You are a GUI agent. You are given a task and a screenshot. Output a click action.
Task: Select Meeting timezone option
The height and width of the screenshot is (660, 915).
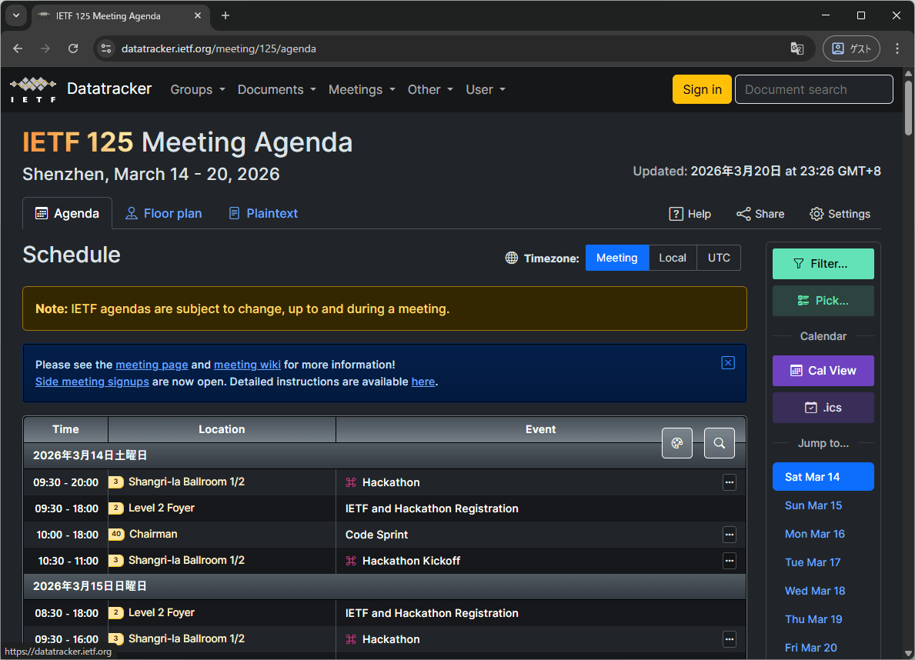pos(616,258)
